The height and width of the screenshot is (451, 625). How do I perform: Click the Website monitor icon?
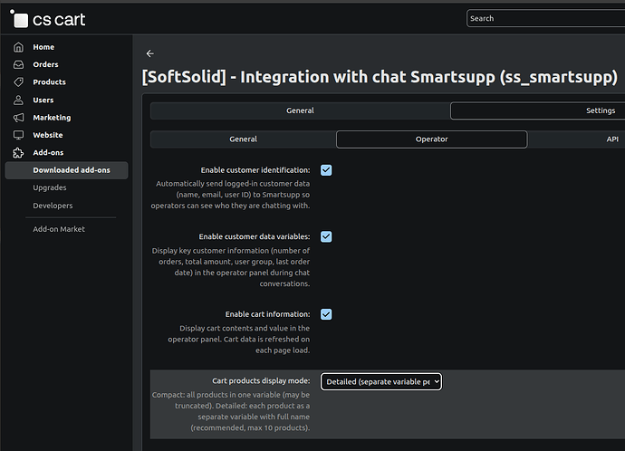[x=18, y=135]
